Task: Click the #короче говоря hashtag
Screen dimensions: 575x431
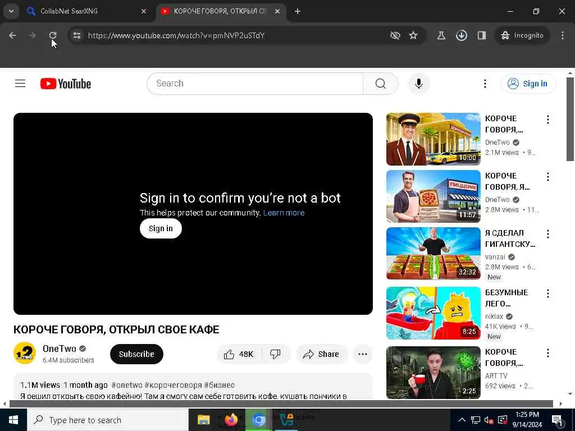Action: tap(173, 385)
